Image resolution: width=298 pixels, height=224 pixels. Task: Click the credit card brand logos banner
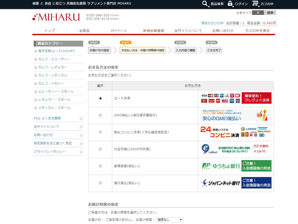[x=236, y=98]
